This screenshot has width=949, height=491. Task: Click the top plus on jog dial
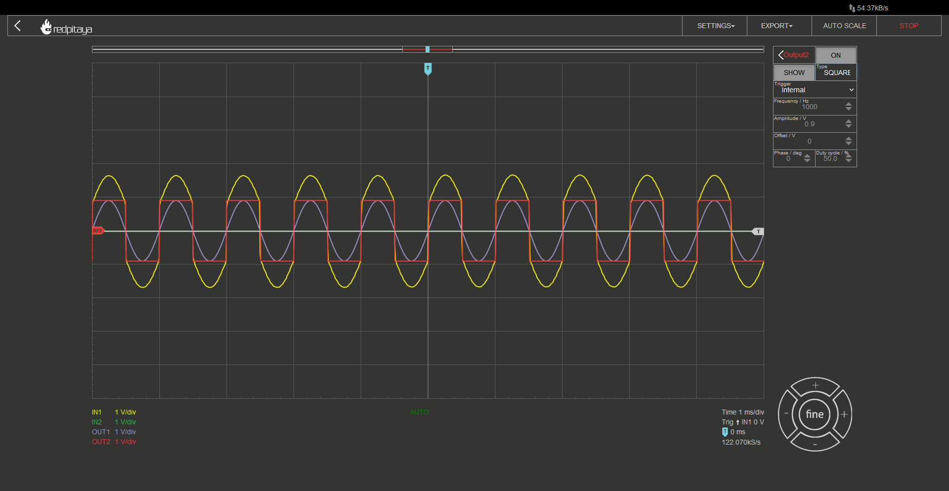[x=816, y=385]
